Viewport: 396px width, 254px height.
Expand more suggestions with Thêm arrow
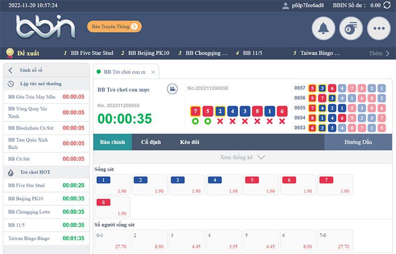379,53
